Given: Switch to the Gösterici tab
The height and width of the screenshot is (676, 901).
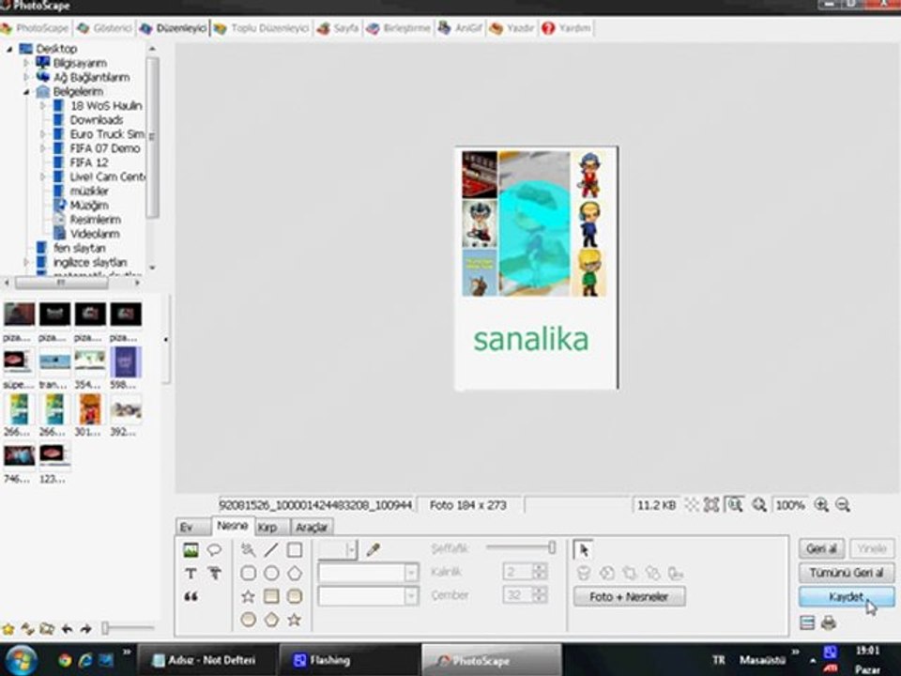Looking at the screenshot, I should coord(106,27).
